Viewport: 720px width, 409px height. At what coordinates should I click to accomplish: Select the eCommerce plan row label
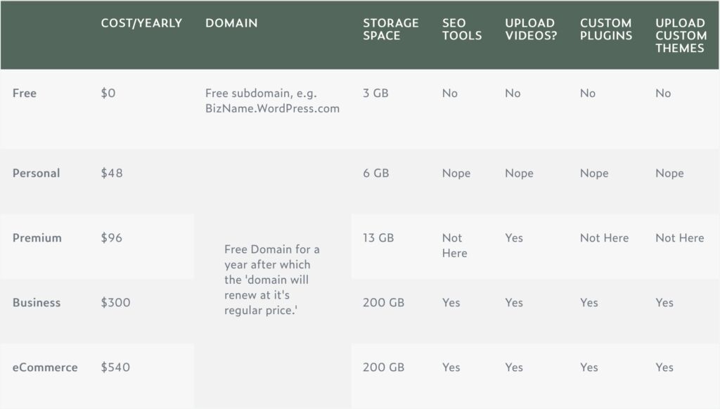tap(44, 367)
